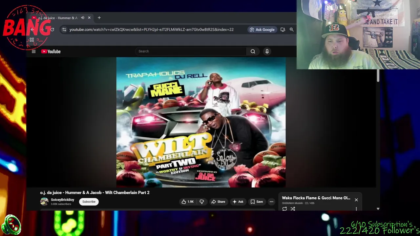The width and height of the screenshot is (420, 236).
Task: Click the page vertical scrollbar thumb
Action: tap(378, 76)
